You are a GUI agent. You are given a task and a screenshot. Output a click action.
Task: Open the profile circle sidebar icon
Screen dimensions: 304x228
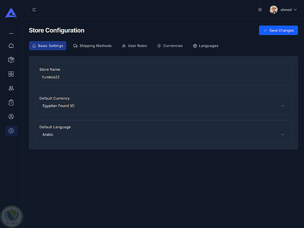coord(11,116)
